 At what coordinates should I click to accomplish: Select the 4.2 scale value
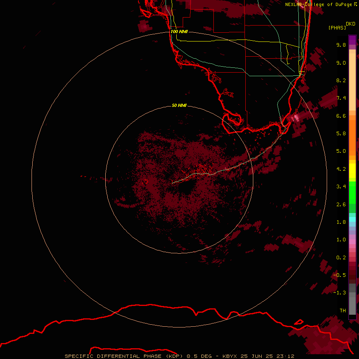[x=341, y=169]
